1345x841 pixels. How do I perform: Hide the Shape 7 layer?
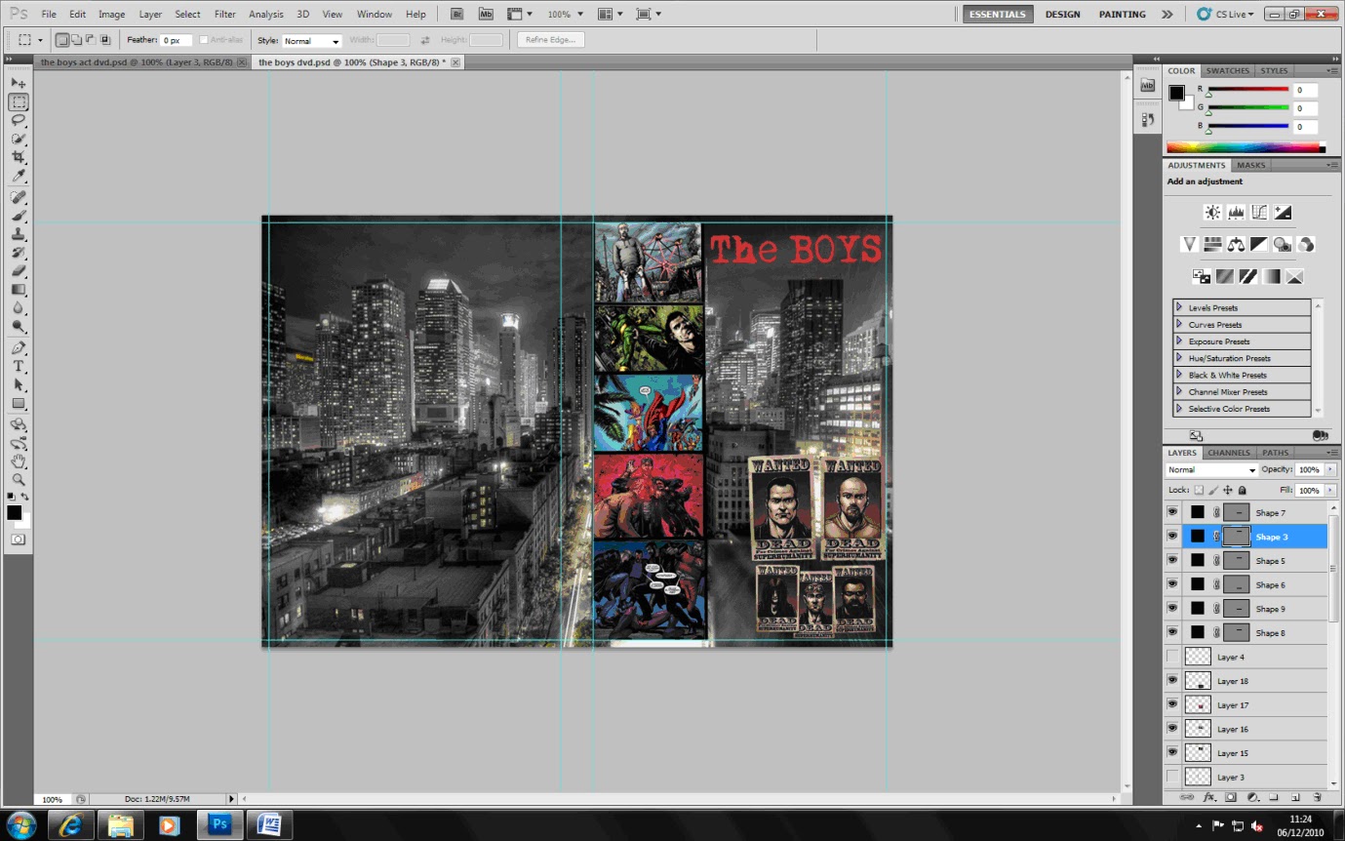1172,512
